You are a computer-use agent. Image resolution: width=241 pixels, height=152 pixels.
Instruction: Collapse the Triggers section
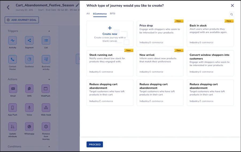click(x=49, y=31)
